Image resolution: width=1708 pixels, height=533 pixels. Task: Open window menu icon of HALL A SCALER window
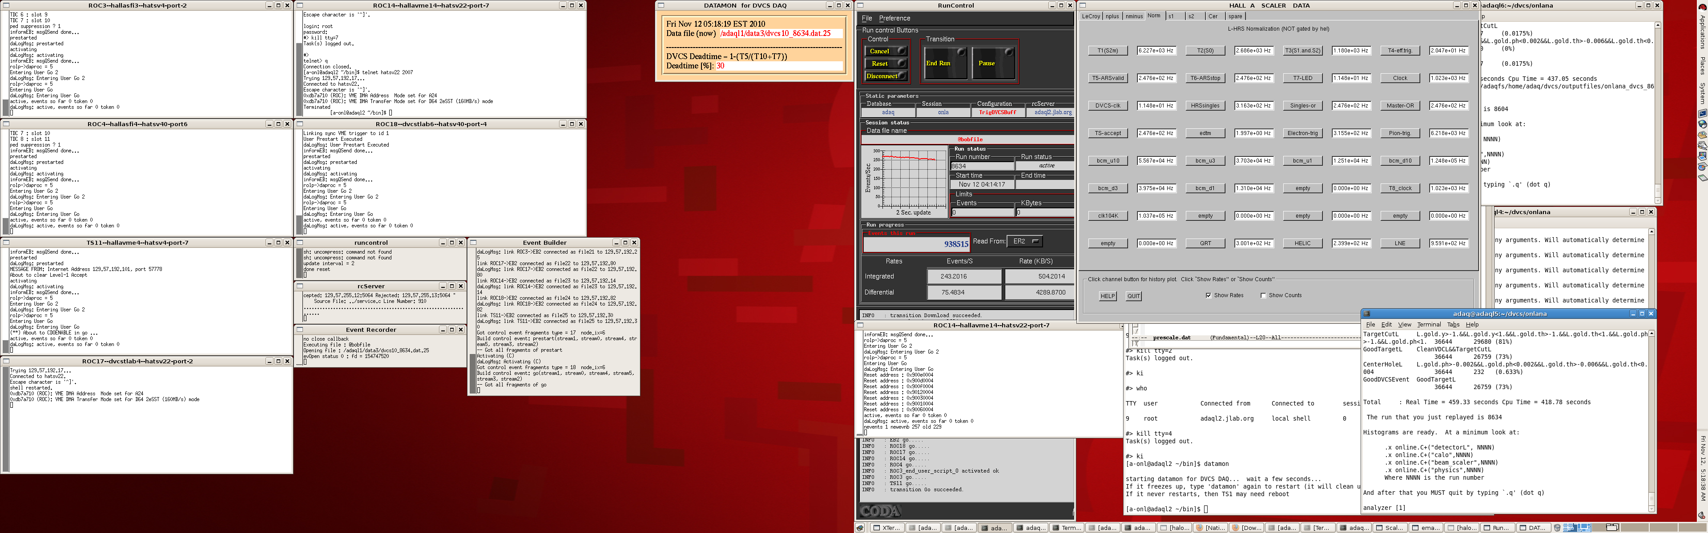click(x=1083, y=5)
